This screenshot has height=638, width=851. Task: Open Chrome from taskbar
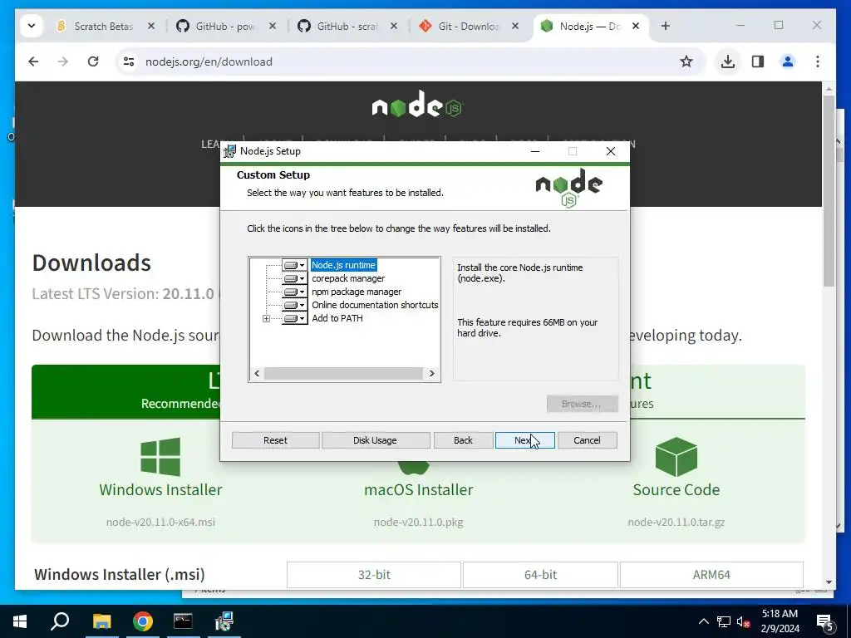143,621
